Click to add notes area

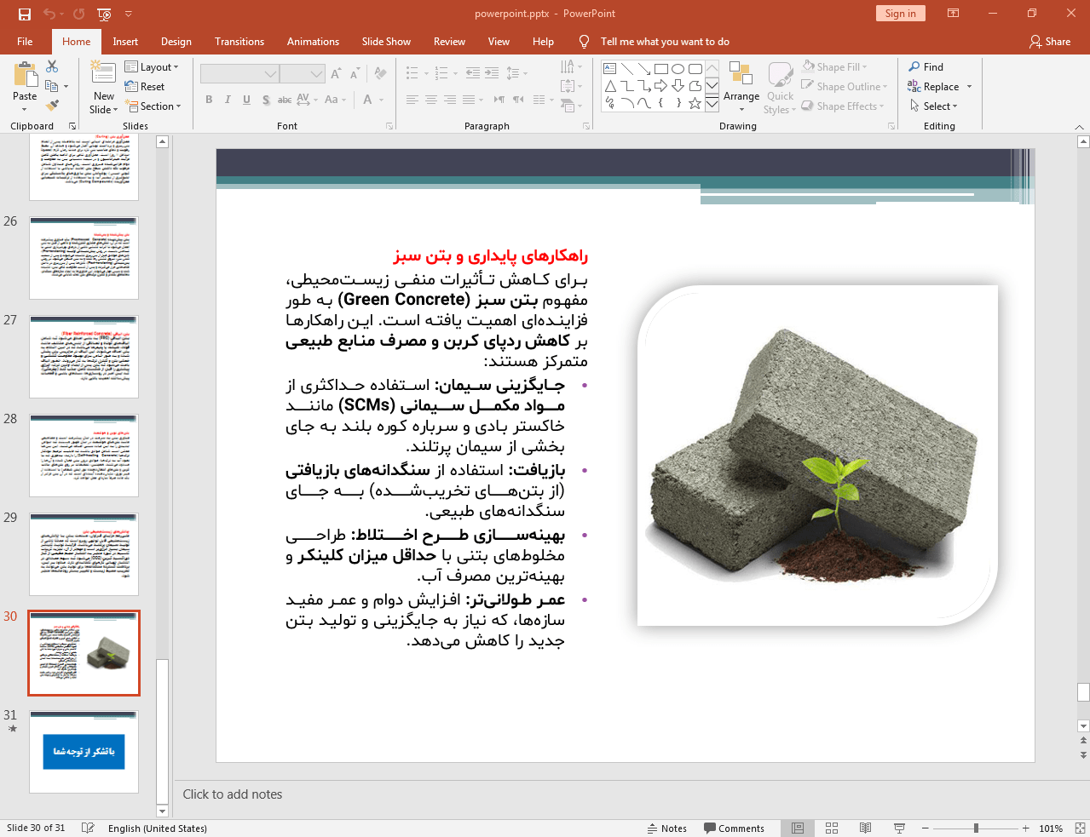233,794
